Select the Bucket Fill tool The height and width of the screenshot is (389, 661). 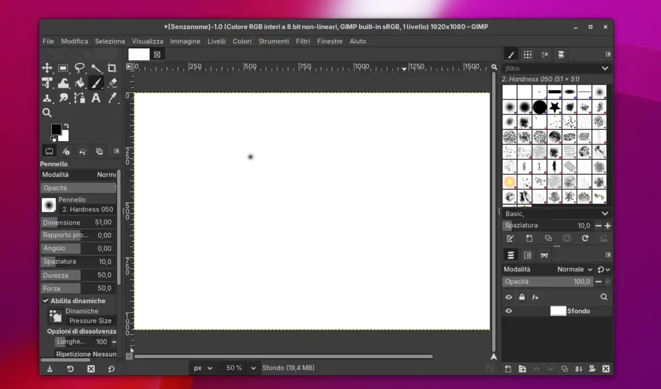80,83
